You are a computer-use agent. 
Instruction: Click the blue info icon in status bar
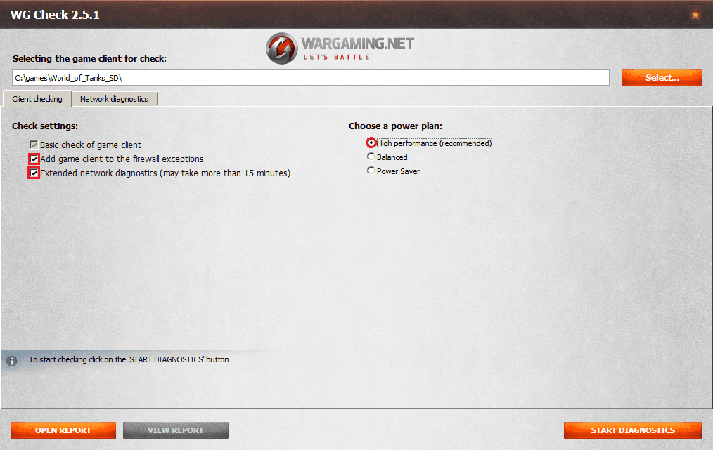(x=12, y=361)
